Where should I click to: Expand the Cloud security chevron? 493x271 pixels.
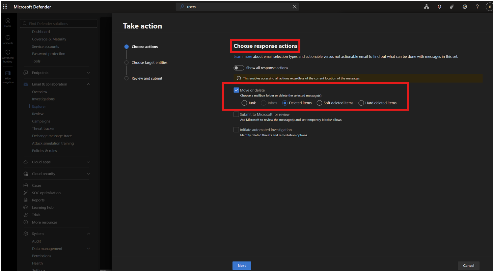[88, 174]
